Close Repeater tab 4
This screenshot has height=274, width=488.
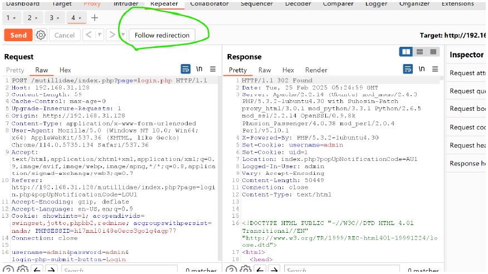80,18
